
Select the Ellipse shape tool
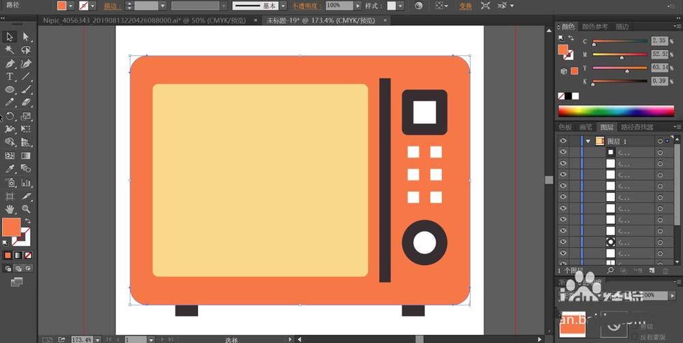(10, 89)
